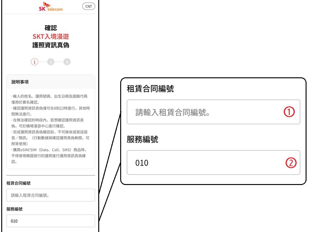The image size is (309, 232).
Task: Select the CNT language icon
Action: (x=89, y=6)
